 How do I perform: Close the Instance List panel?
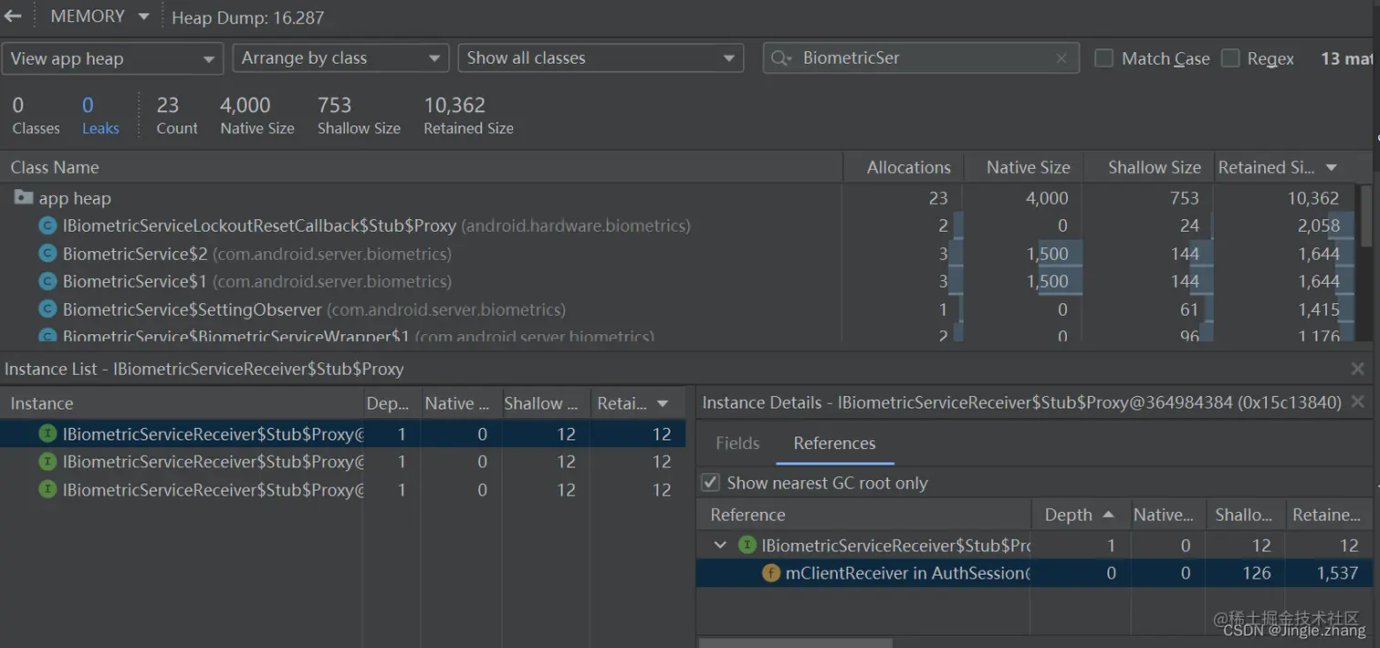[1358, 369]
